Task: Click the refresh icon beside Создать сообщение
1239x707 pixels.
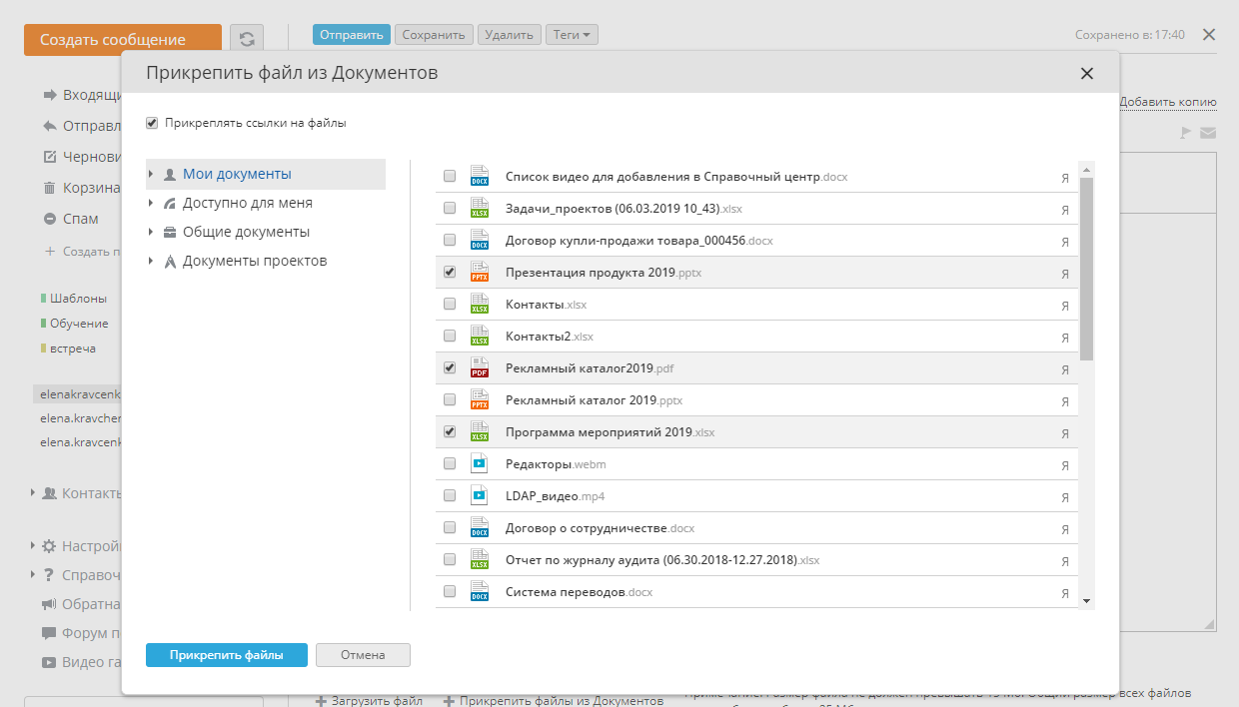Action: tap(247, 39)
